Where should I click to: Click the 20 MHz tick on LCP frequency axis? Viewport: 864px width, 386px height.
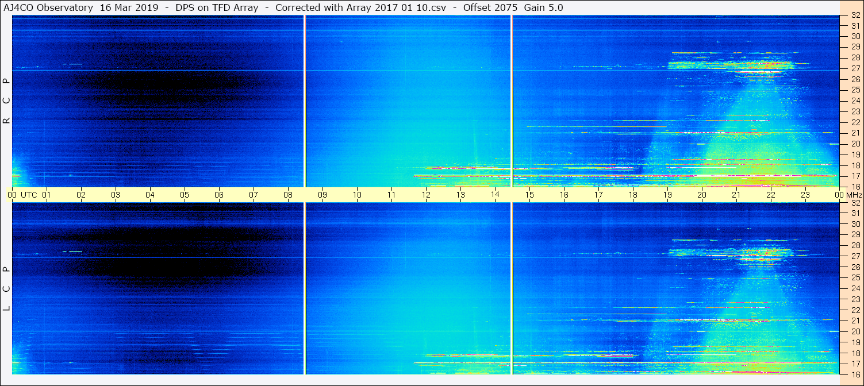click(x=855, y=331)
